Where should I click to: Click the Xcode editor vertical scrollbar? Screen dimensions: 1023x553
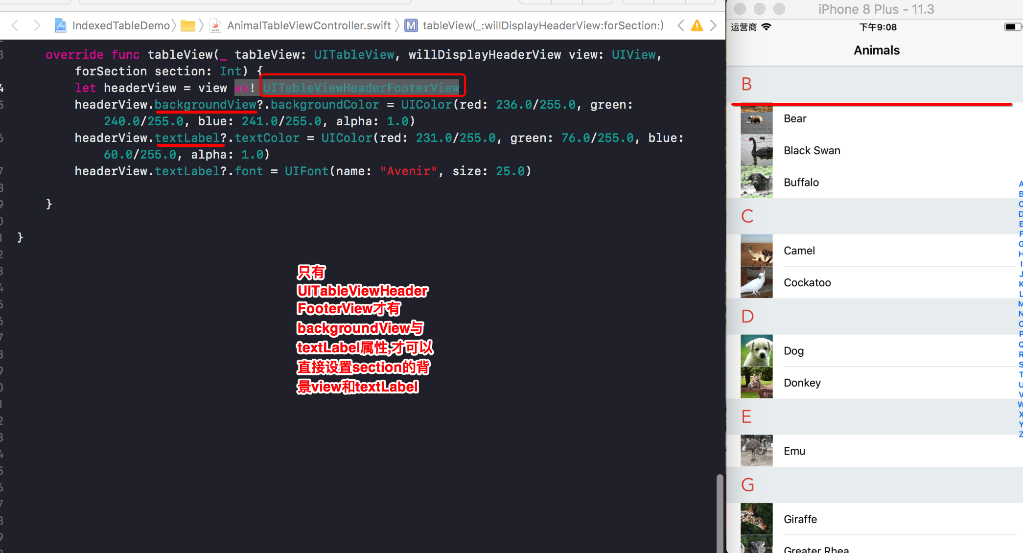pyautogui.click(x=720, y=513)
